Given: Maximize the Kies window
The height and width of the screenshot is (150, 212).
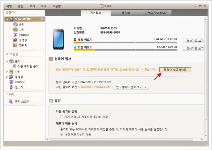Looking at the screenshot, I should (x=200, y=6).
